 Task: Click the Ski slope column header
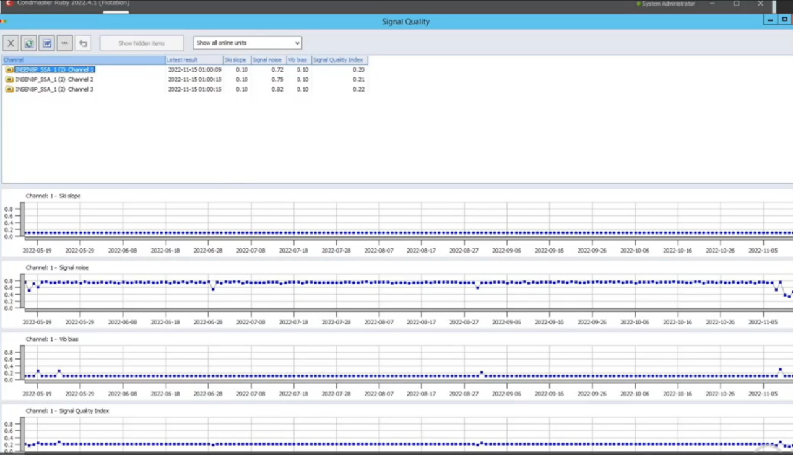tap(236, 60)
